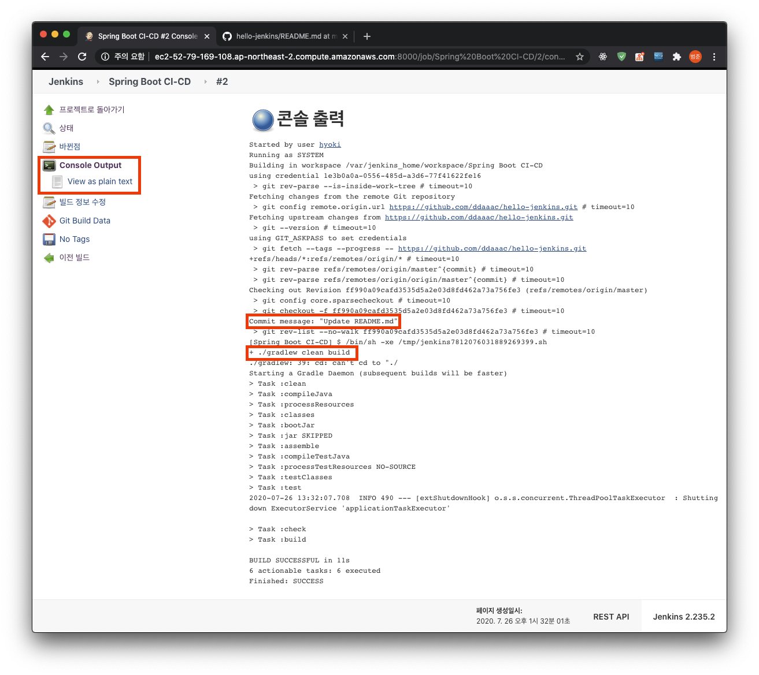Open the 바뀐점 sidebar item

(70, 147)
